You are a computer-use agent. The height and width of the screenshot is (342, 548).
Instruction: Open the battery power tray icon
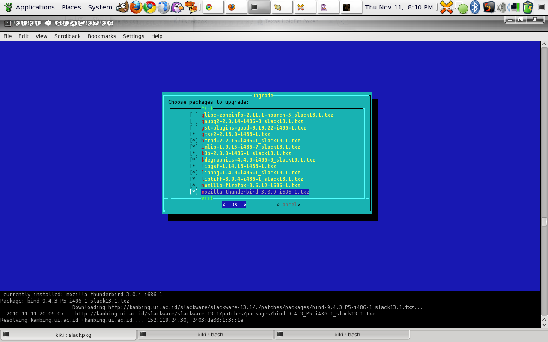[x=528, y=7]
